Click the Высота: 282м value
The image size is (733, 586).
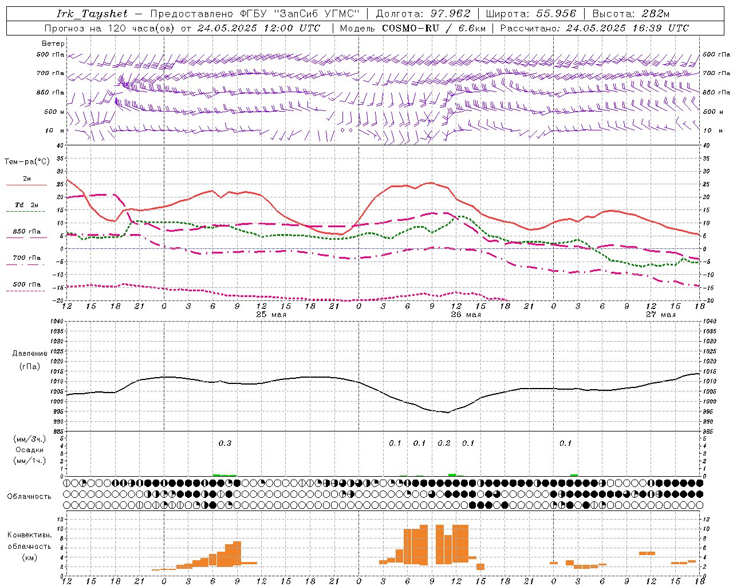[631, 14]
